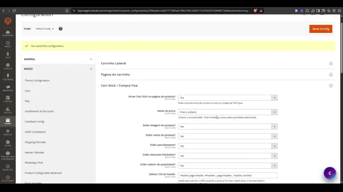This screenshot has width=343, height=192.
Task: Open the Marketing sidebar menu
Action: click(8, 88)
